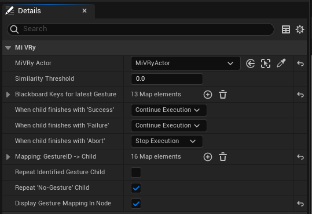This screenshot has height=214, width=312.
Task: Add element to Blackboard Keys map
Action: [x=208, y=95]
